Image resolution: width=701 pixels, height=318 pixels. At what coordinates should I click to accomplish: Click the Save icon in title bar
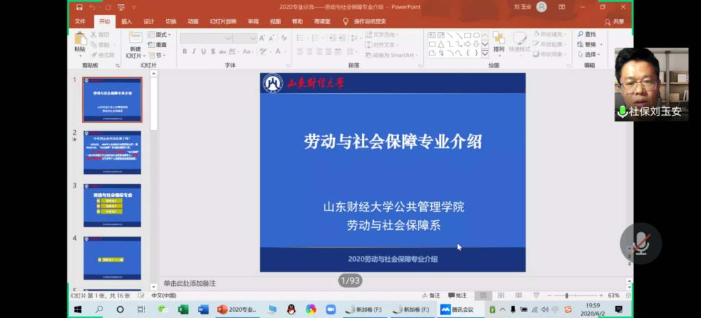tap(79, 7)
